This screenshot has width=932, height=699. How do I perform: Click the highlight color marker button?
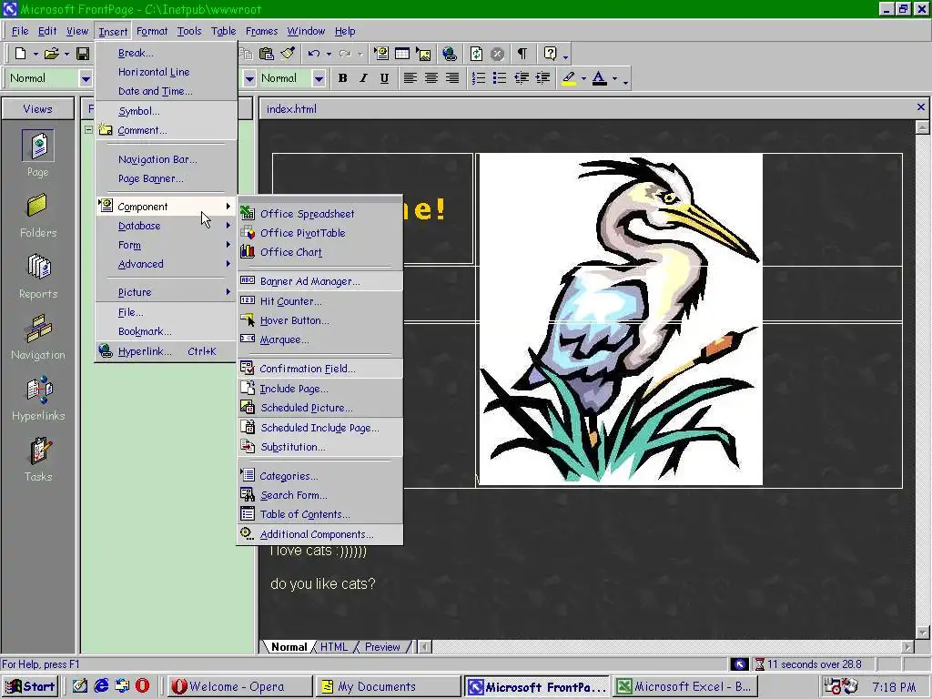(569, 78)
